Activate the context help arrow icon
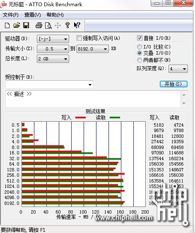The height and width of the screenshot is (233, 195). [77, 25]
